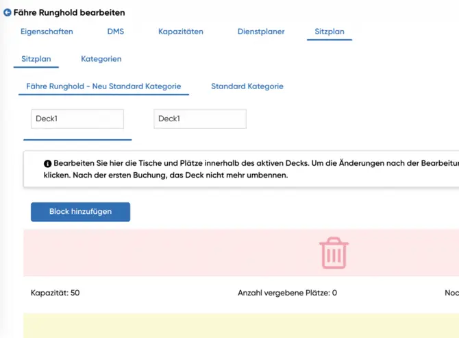Open the Dienstplaner tab

(260, 32)
